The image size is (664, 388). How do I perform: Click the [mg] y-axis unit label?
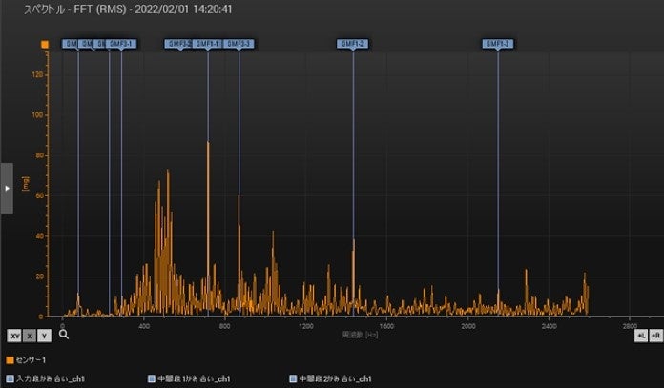(26, 184)
